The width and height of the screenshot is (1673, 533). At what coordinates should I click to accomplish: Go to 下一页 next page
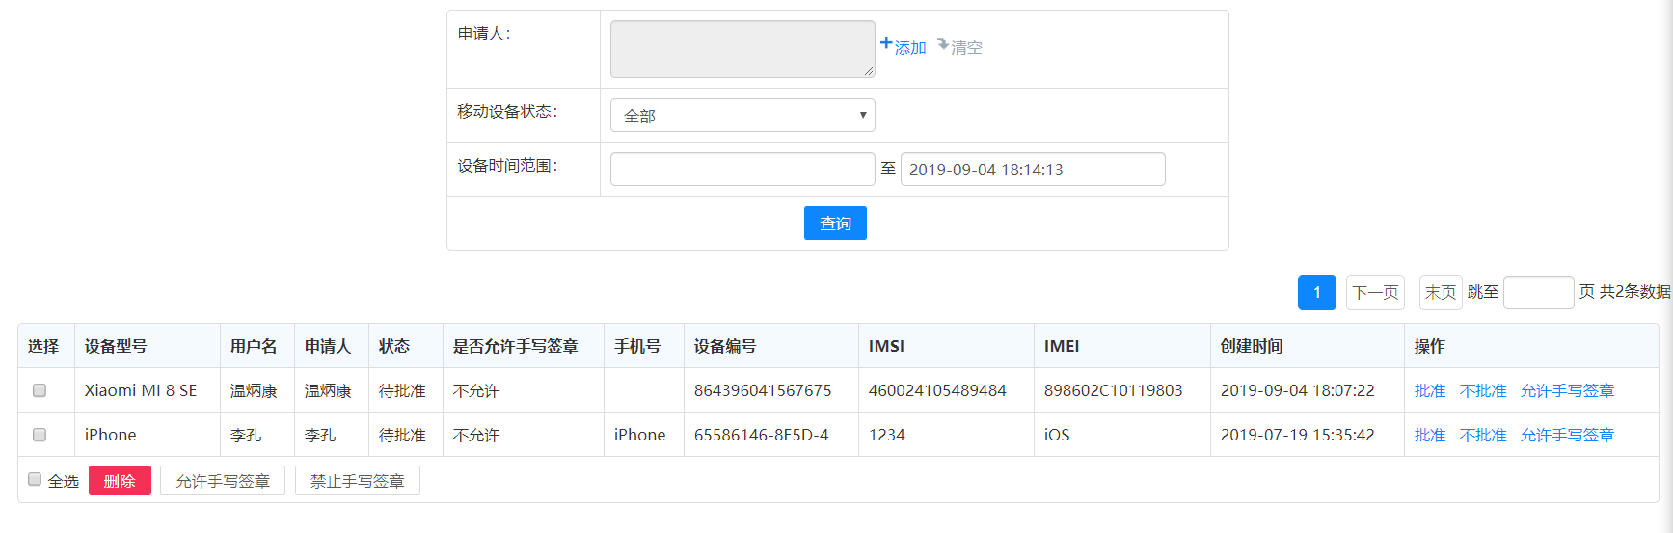coord(1375,292)
